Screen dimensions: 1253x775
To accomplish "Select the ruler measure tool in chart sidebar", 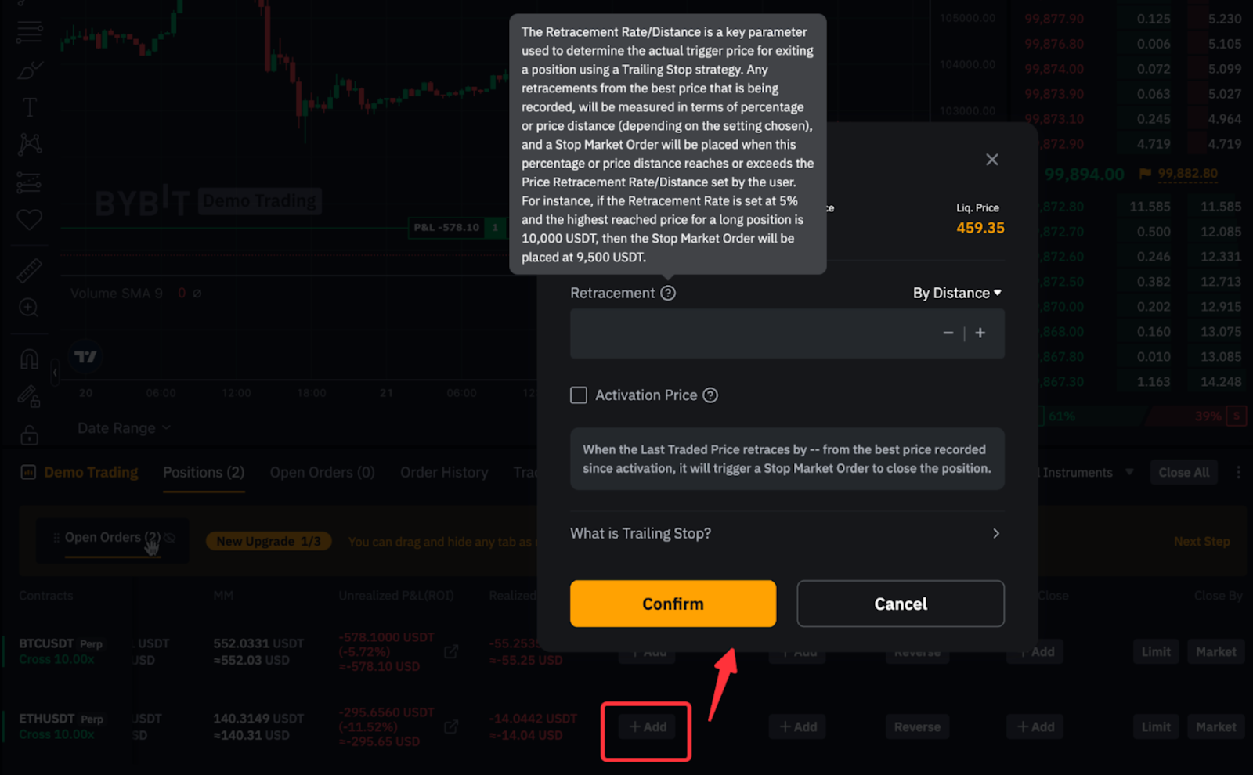I will point(29,271).
